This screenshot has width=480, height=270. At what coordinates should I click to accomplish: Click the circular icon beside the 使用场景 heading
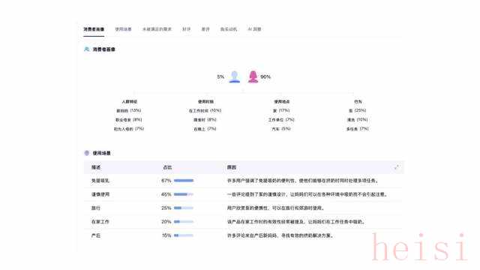(87, 153)
